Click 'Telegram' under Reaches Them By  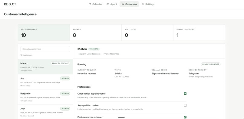[193, 74]
